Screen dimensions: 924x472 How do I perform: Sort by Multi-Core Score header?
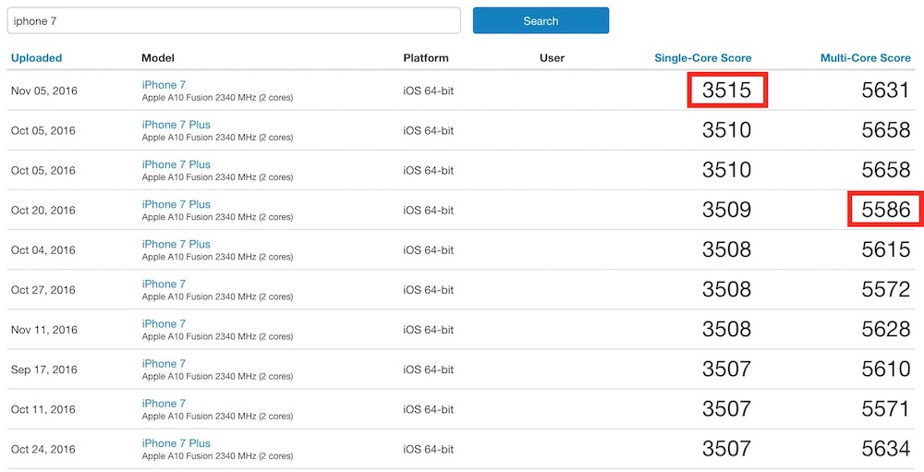pyautogui.click(x=865, y=58)
